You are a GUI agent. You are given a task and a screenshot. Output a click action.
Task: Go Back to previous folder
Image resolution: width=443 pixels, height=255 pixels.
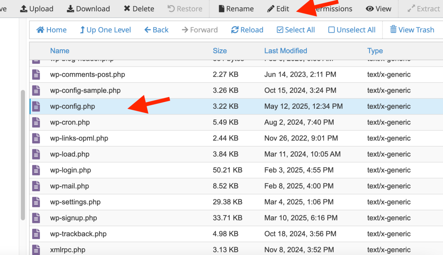(x=156, y=30)
